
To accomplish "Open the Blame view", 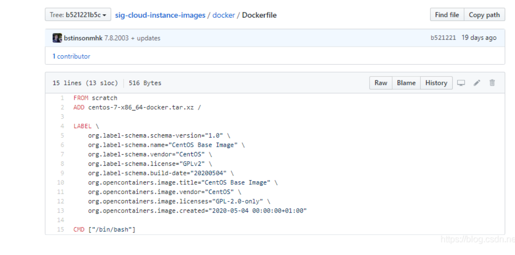I will (x=406, y=83).
